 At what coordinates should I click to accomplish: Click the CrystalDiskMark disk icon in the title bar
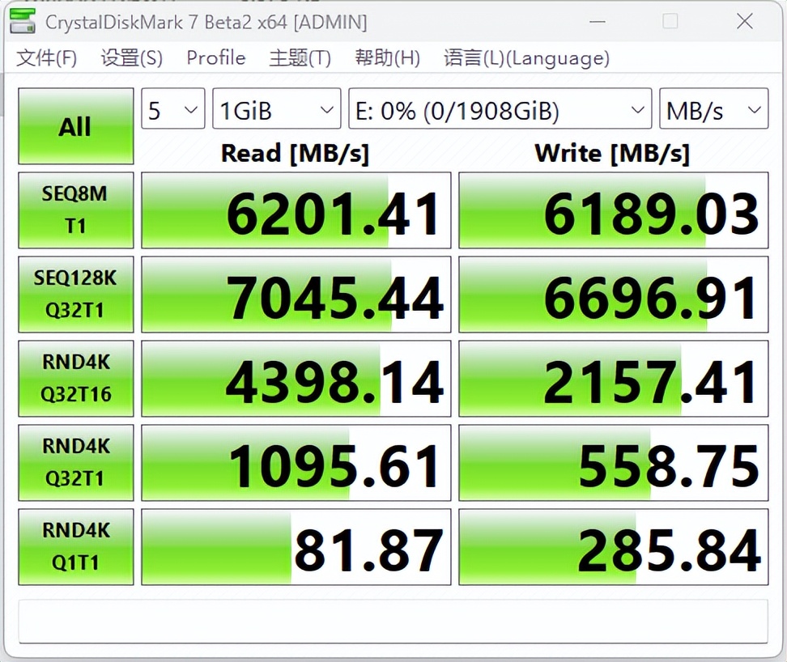22,21
